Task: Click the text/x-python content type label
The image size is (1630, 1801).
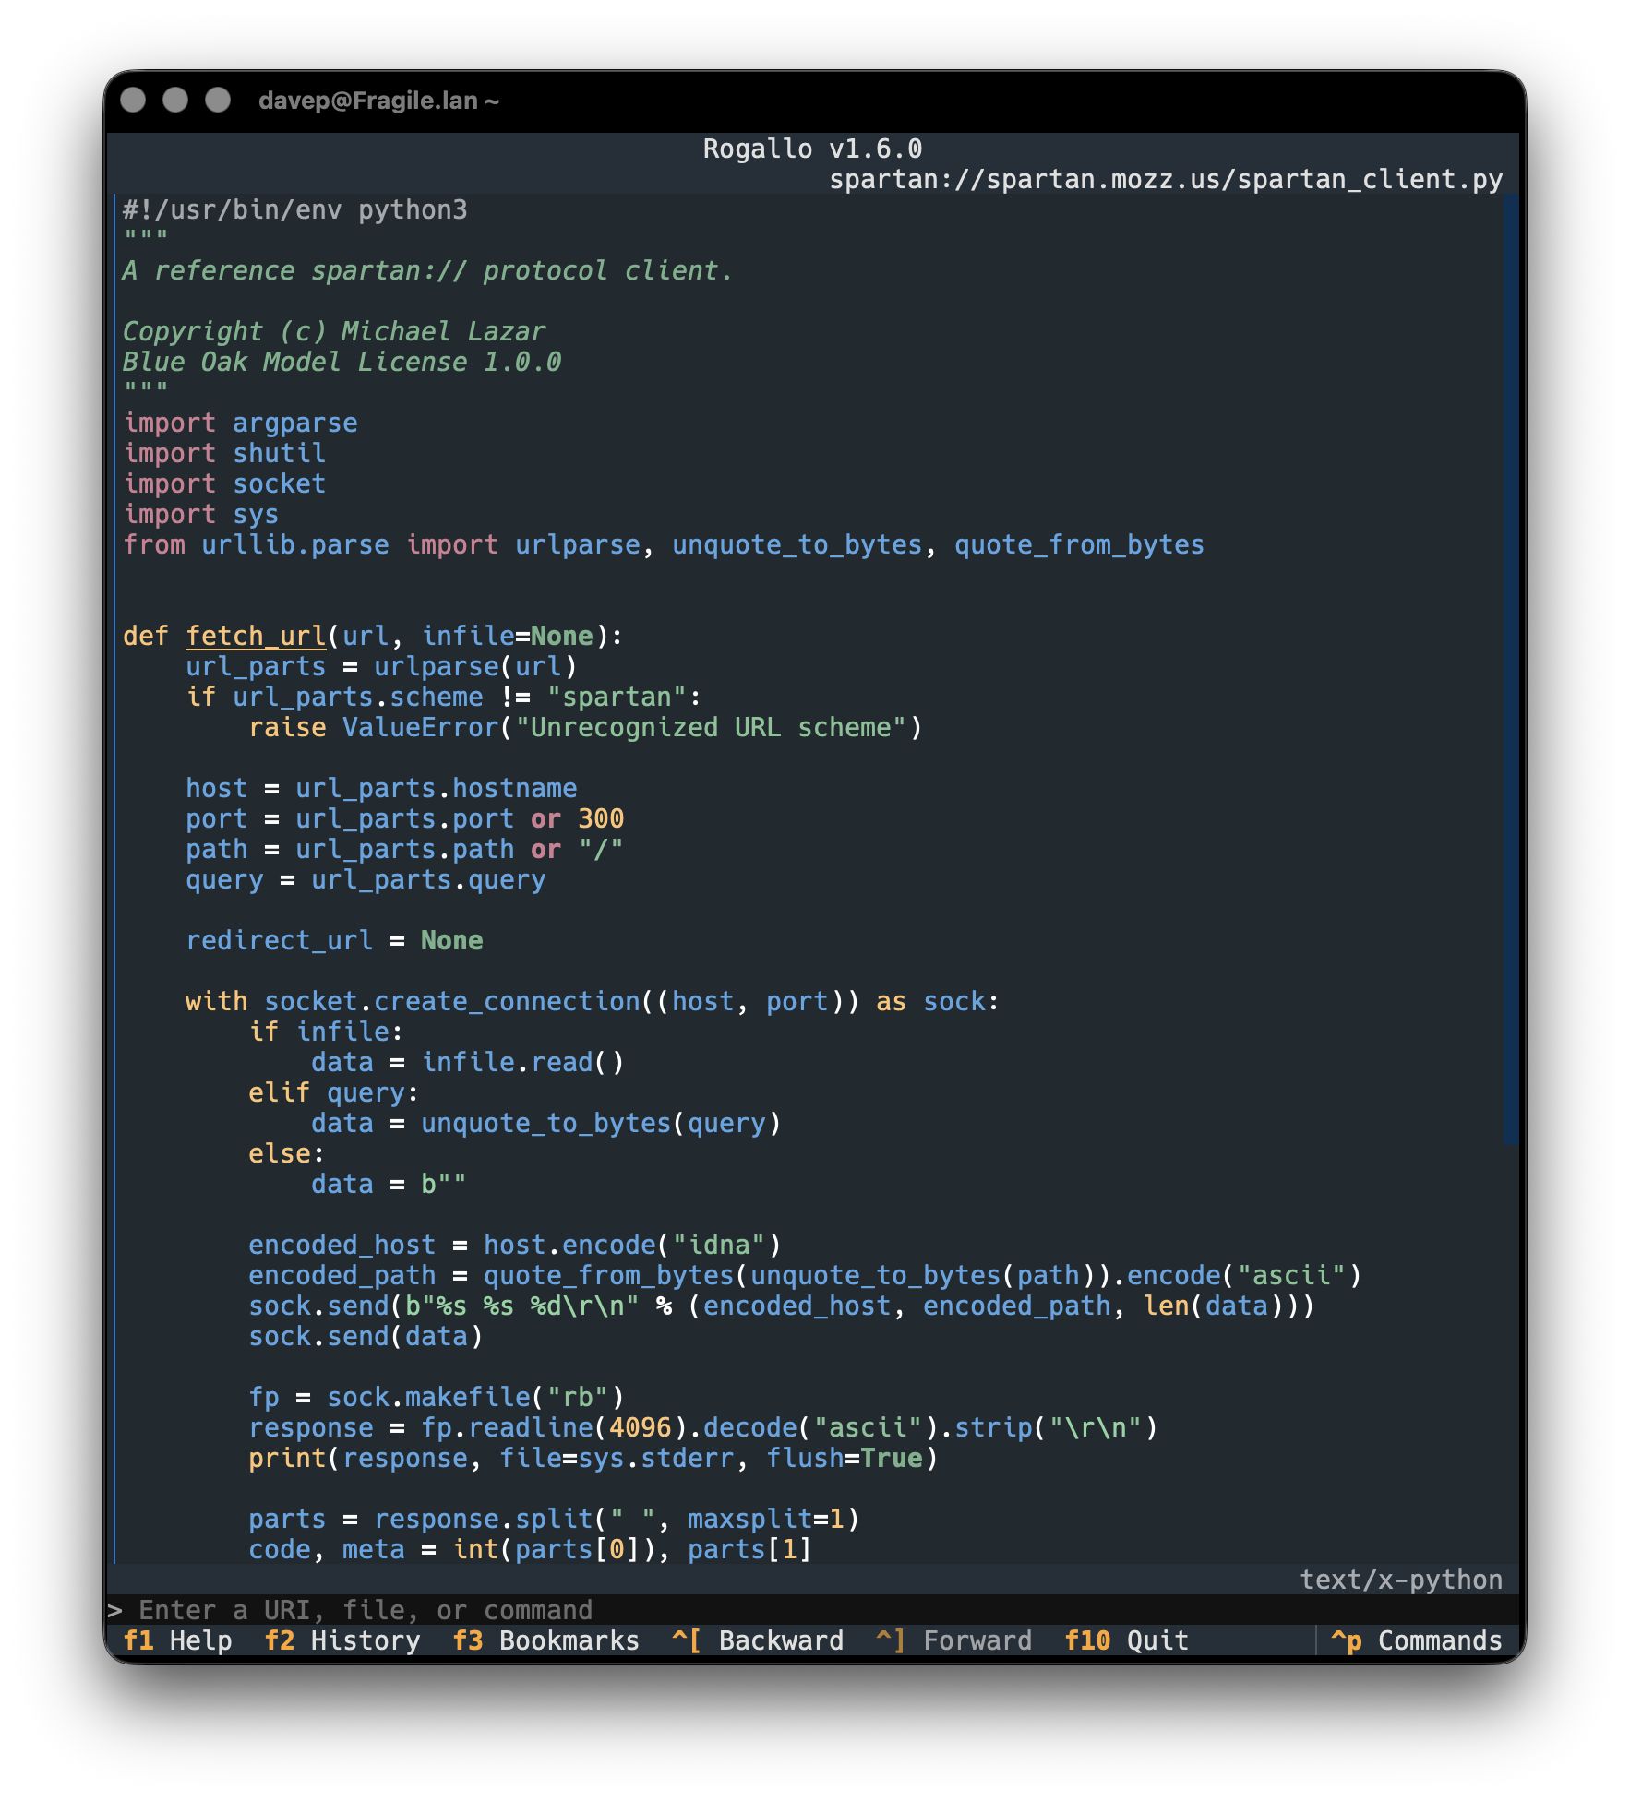Action: (x=1401, y=1580)
